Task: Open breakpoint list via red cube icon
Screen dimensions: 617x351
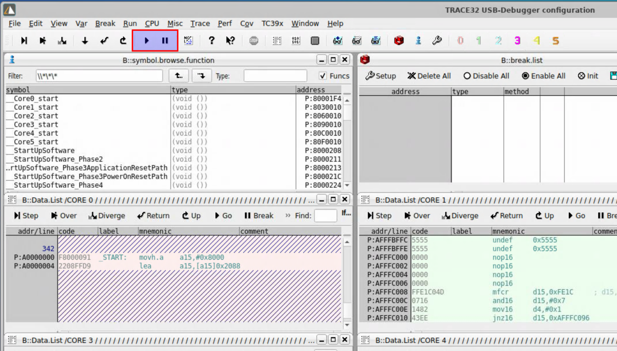Action: coord(399,41)
